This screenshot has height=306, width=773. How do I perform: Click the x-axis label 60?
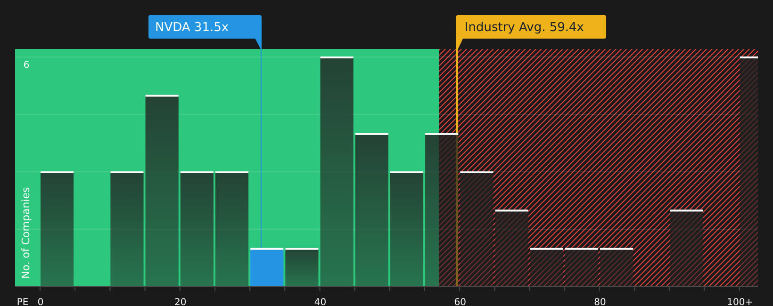click(x=460, y=302)
